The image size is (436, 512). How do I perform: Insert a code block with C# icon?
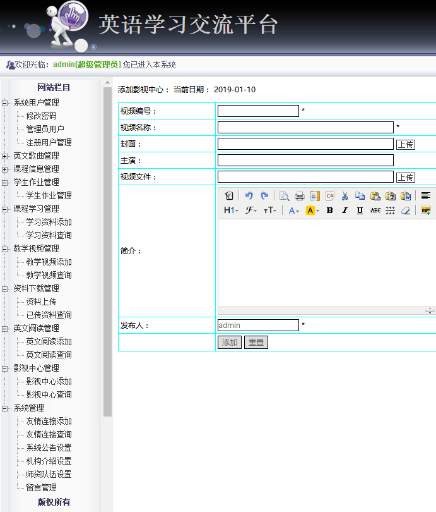(330, 195)
